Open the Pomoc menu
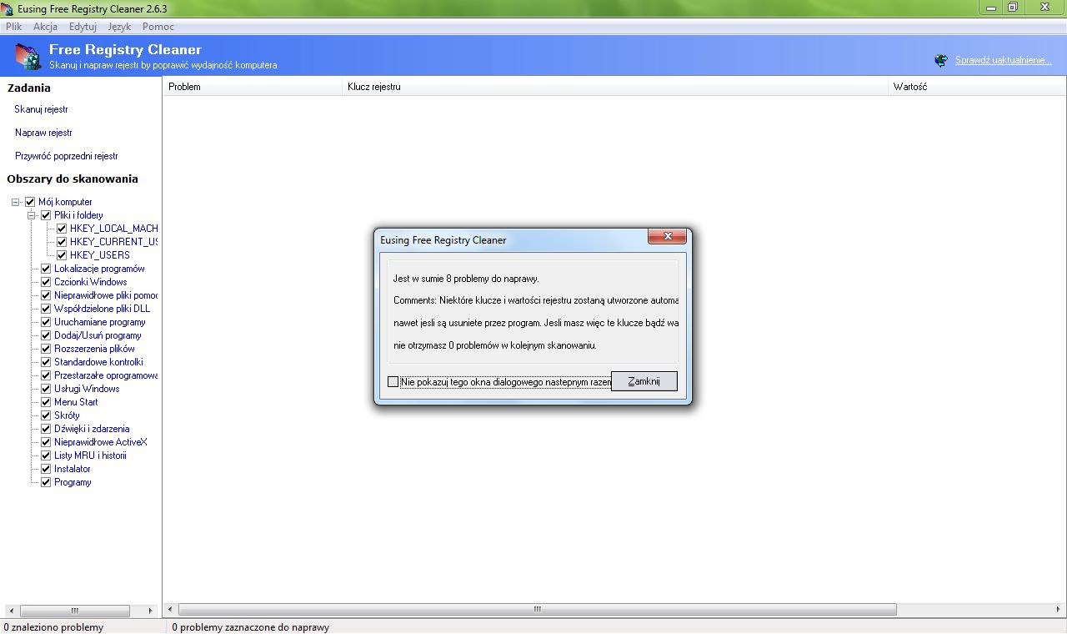Image resolution: width=1067 pixels, height=634 pixels. (x=158, y=27)
